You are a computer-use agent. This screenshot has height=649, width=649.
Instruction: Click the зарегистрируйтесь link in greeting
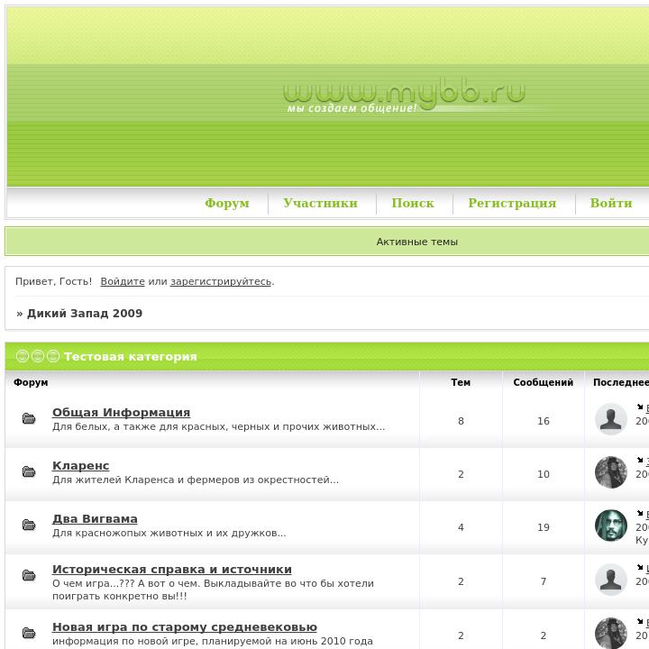(221, 281)
